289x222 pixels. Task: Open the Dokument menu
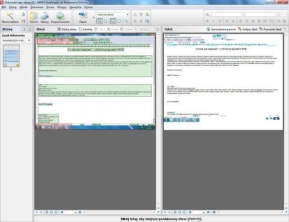pyautogui.click(x=37, y=7)
